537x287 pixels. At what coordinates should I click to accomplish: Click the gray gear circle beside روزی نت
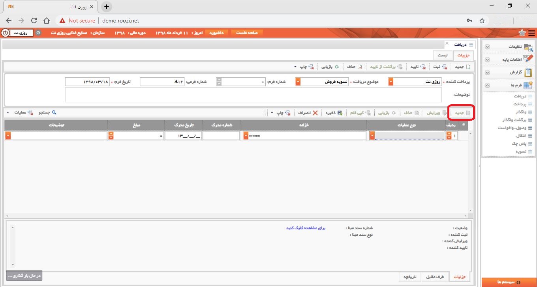pos(38,33)
